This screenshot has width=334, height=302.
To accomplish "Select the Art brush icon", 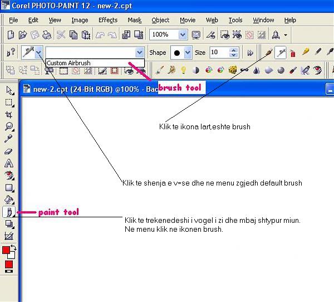I will pos(269,52).
